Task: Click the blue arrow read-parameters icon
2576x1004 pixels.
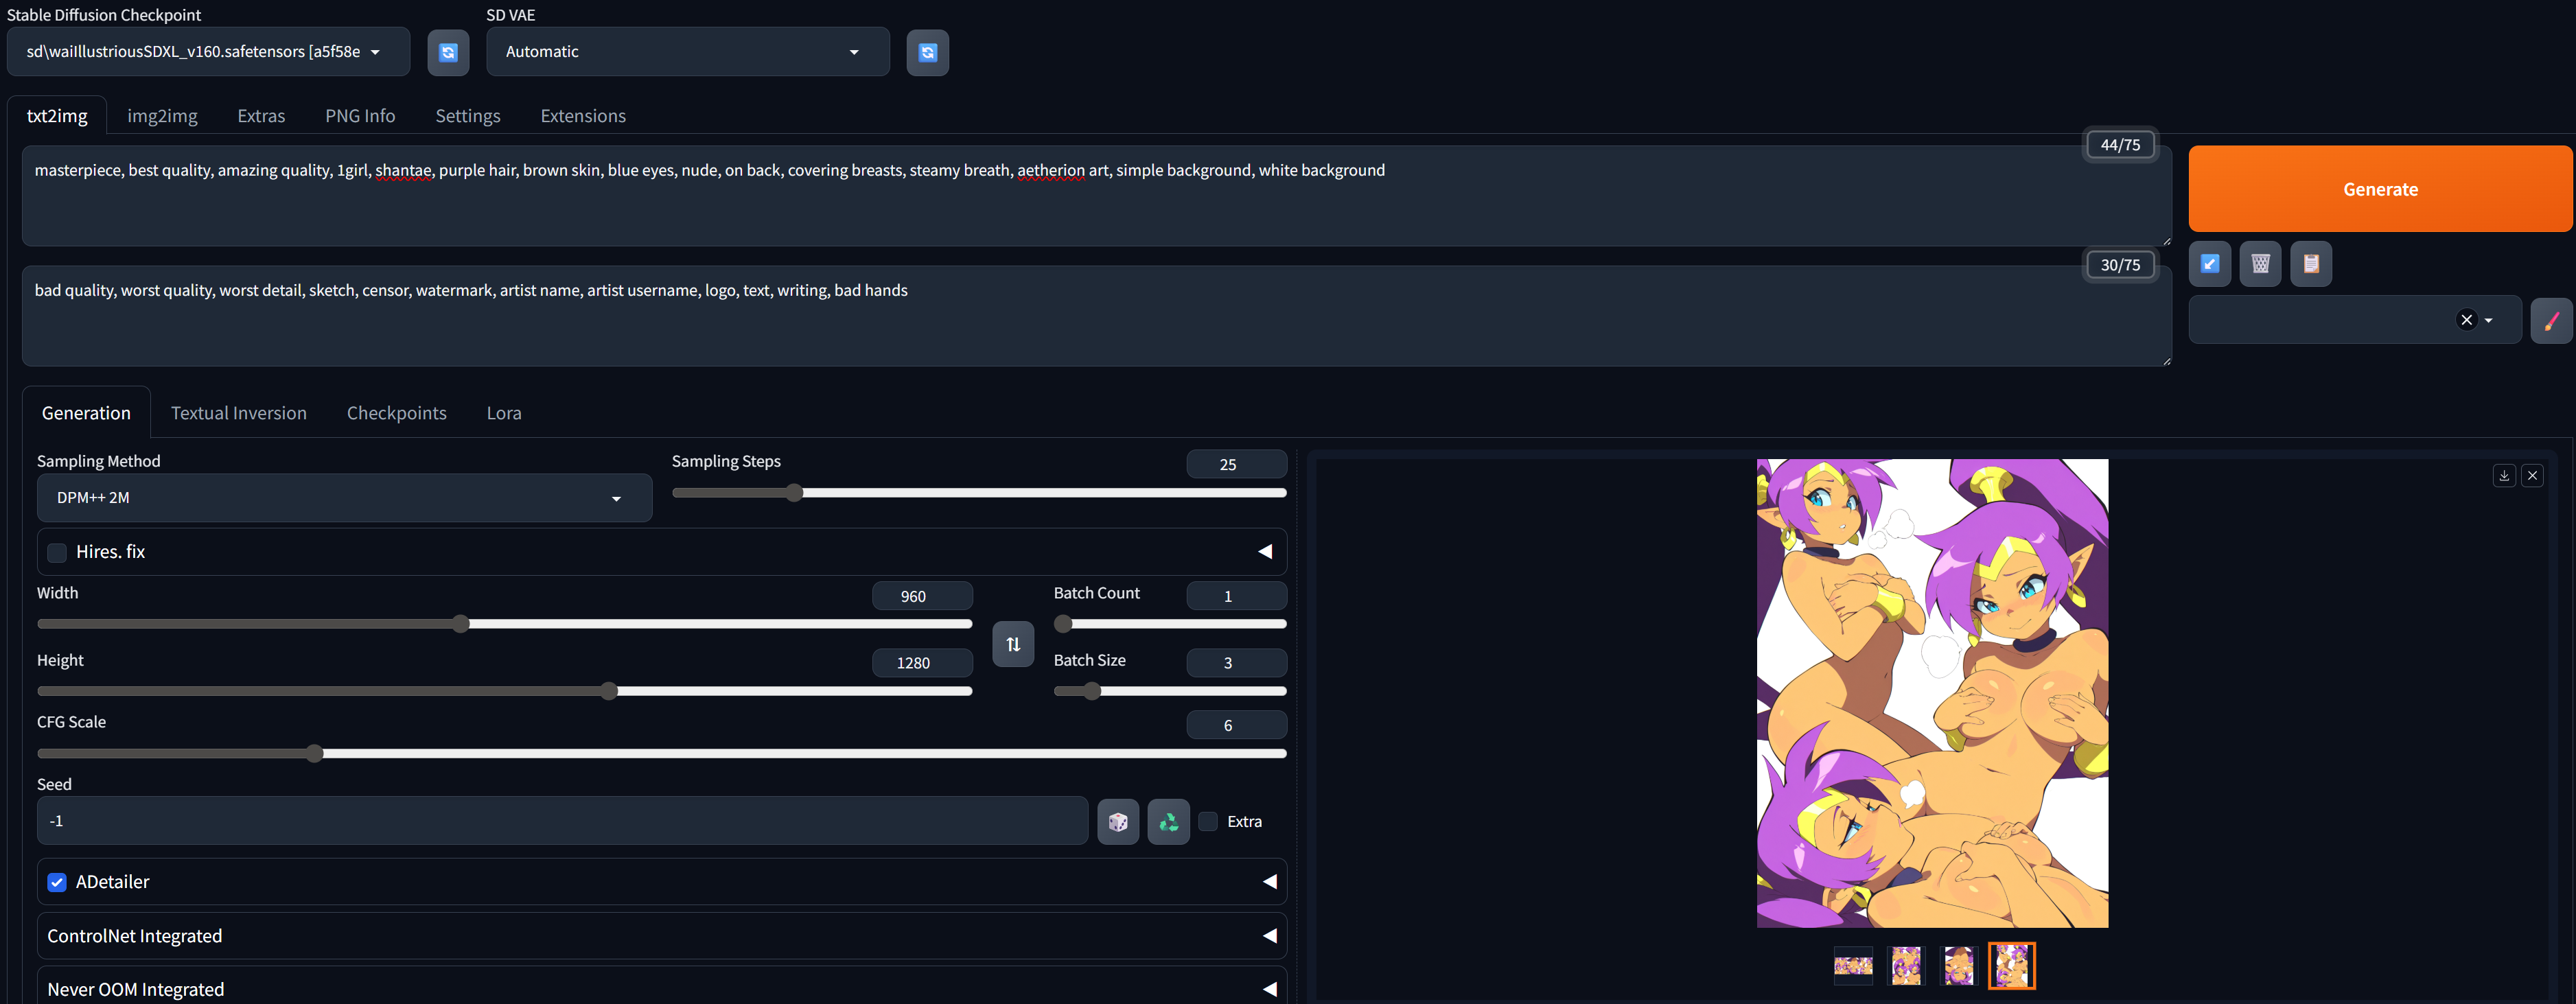Action: pos(2209,264)
